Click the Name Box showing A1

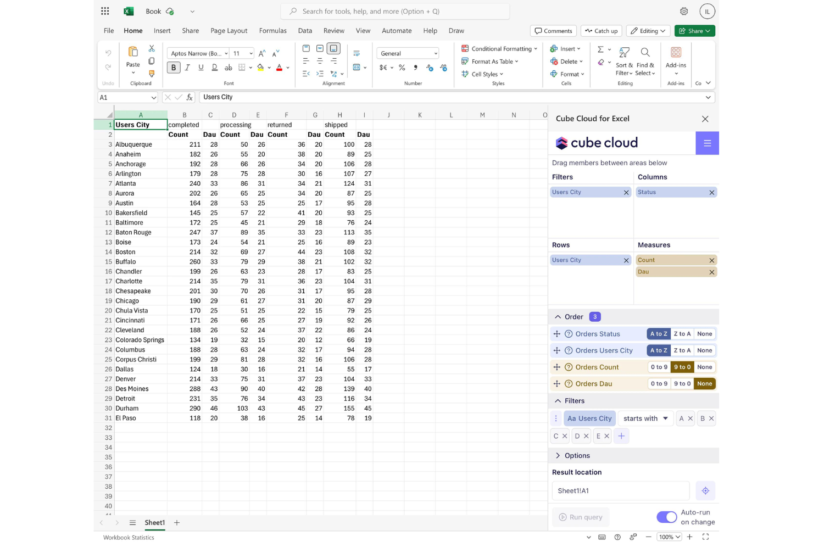click(128, 97)
